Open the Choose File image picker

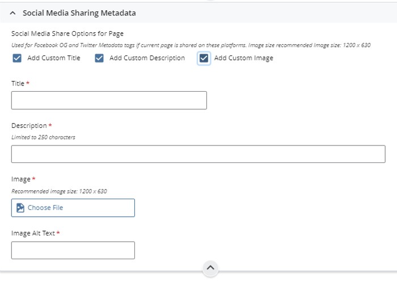coord(73,208)
